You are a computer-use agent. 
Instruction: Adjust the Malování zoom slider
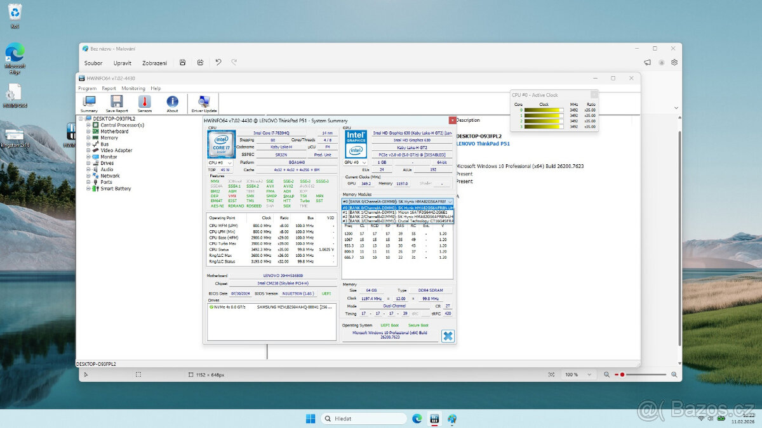pyautogui.click(x=640, y=375)
